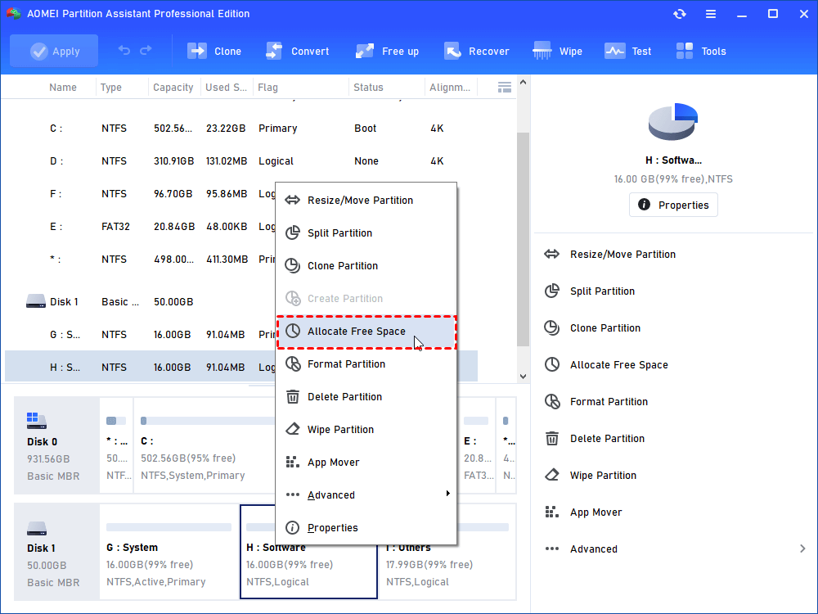Select the D: partition row
The height and width of the screenshot is (614, 818).
(x=241, y=161)
